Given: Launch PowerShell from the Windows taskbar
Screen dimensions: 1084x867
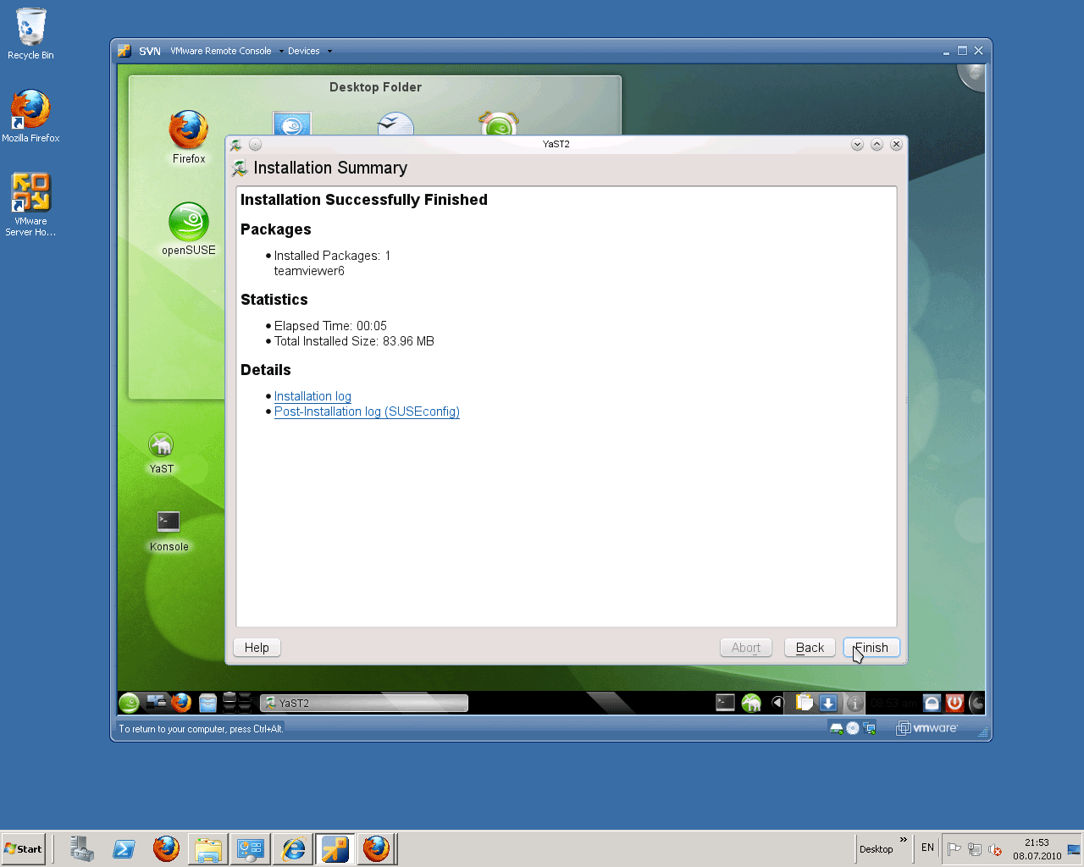Looking at the screenshot, I should [124, 848].
